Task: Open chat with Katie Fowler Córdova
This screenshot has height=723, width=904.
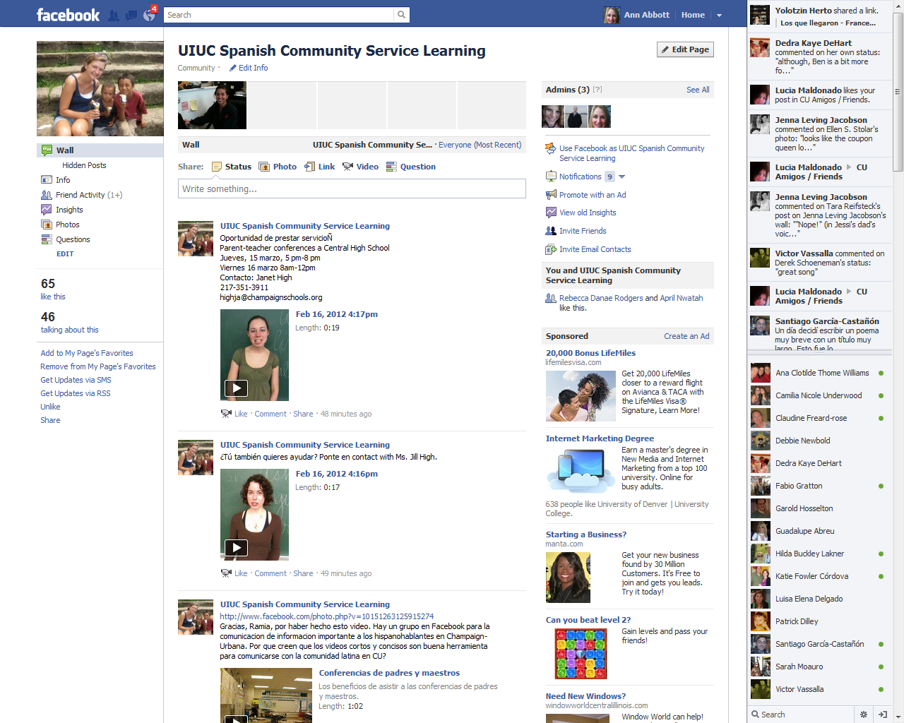Action: click(818, 576)
